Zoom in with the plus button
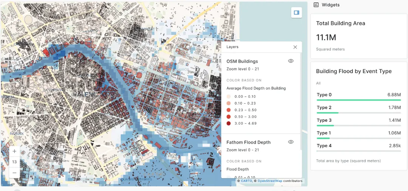The width and height of the screenshot is (408, 191). [14, 151]
